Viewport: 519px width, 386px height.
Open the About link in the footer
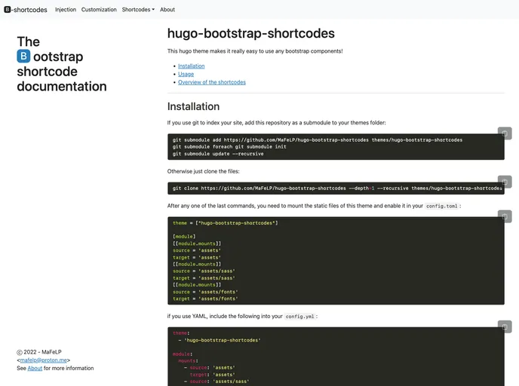(x=35, y=369)
